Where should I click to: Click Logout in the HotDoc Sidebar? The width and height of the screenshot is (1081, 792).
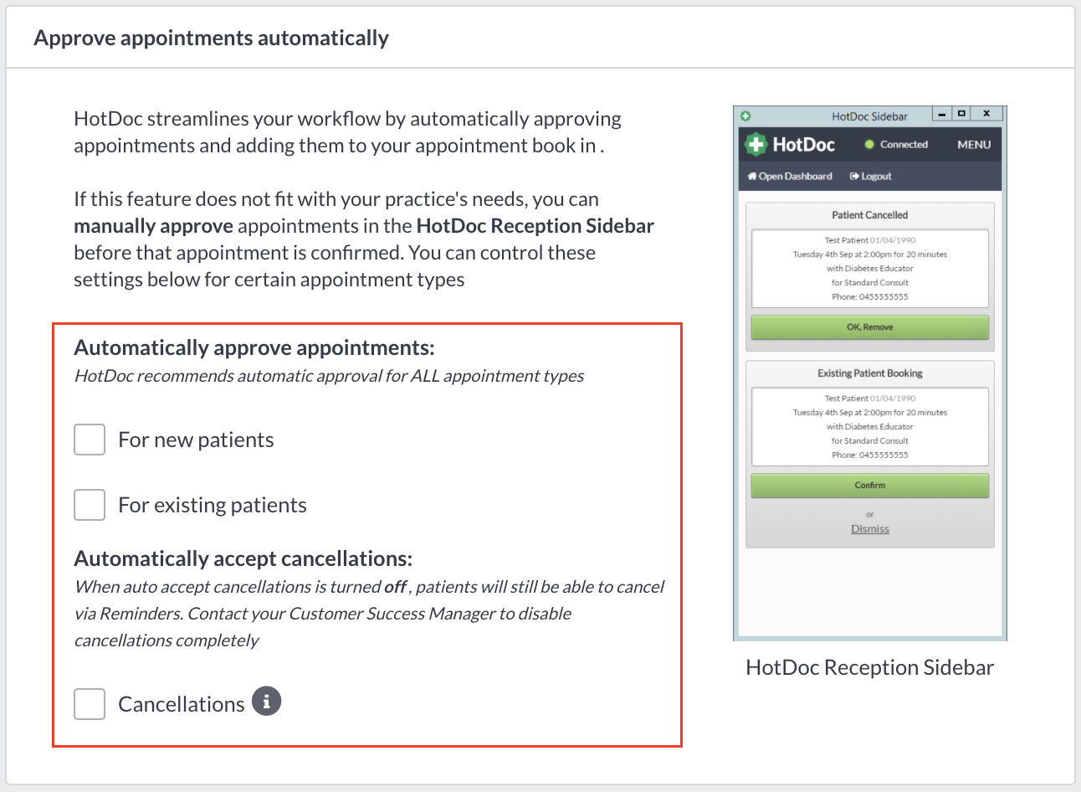(x=871, y=177)
